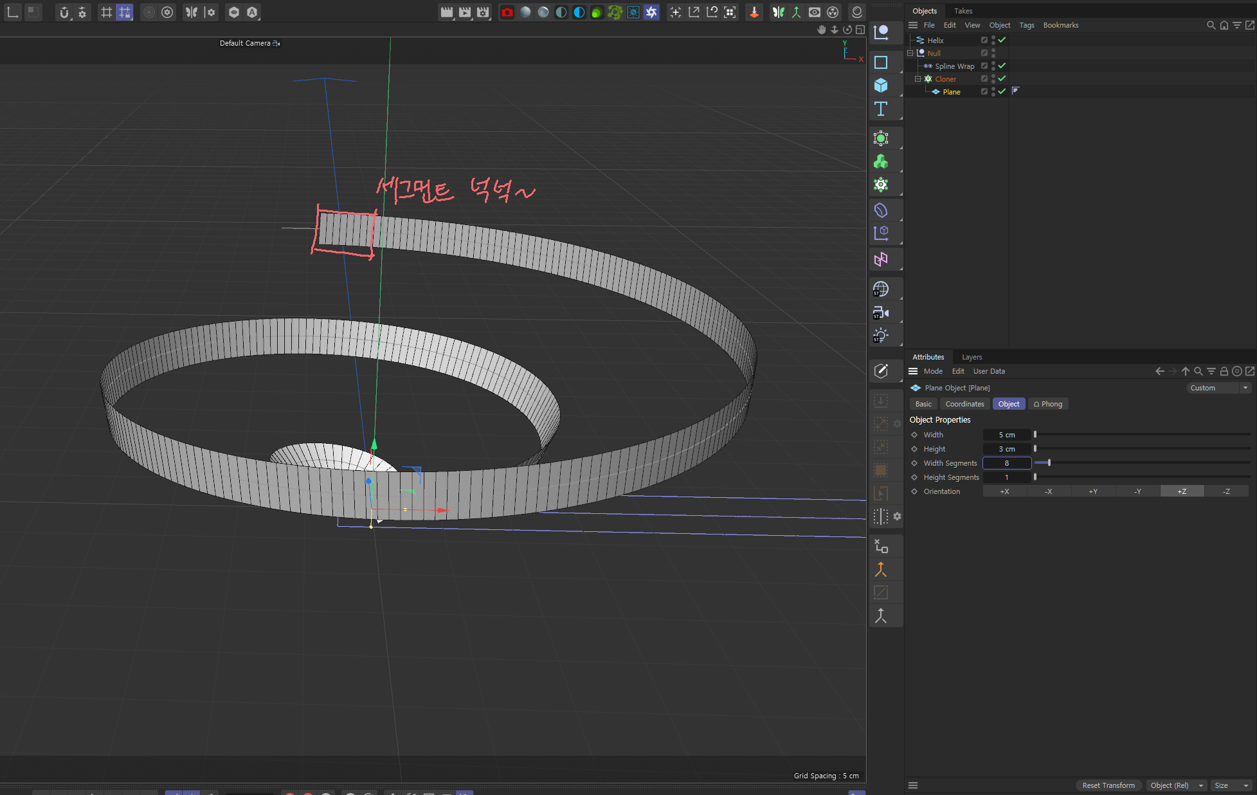Open the coordinates bar hamburger menu

912,785
